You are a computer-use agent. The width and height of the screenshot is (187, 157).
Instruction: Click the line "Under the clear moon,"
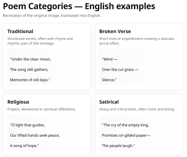click(30, 59)
